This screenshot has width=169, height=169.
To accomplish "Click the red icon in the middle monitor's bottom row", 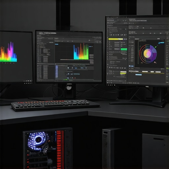I will tap(75, 78).
